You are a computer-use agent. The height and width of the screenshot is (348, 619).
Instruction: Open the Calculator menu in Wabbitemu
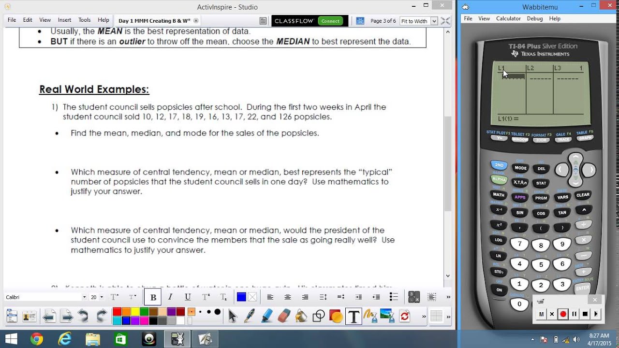click(x=508, y=18)
